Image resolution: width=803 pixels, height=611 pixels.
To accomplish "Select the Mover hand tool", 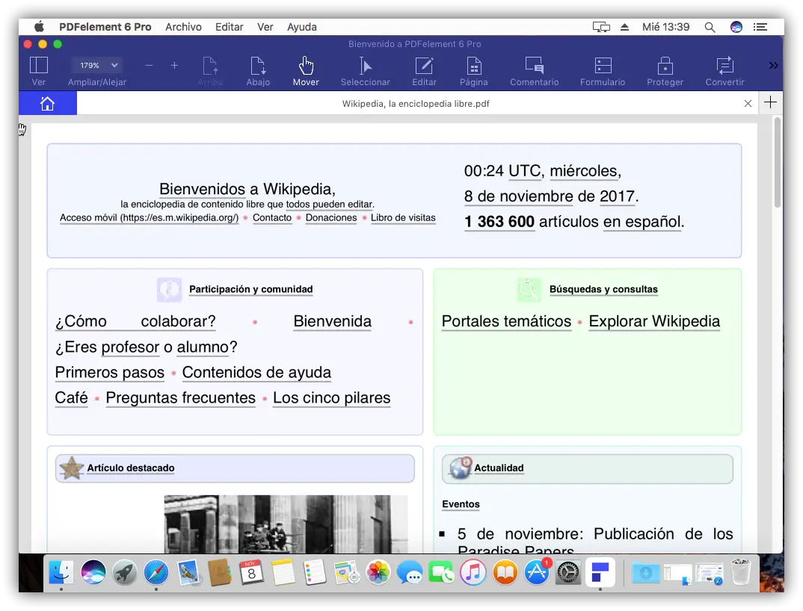I will point(306,66).
